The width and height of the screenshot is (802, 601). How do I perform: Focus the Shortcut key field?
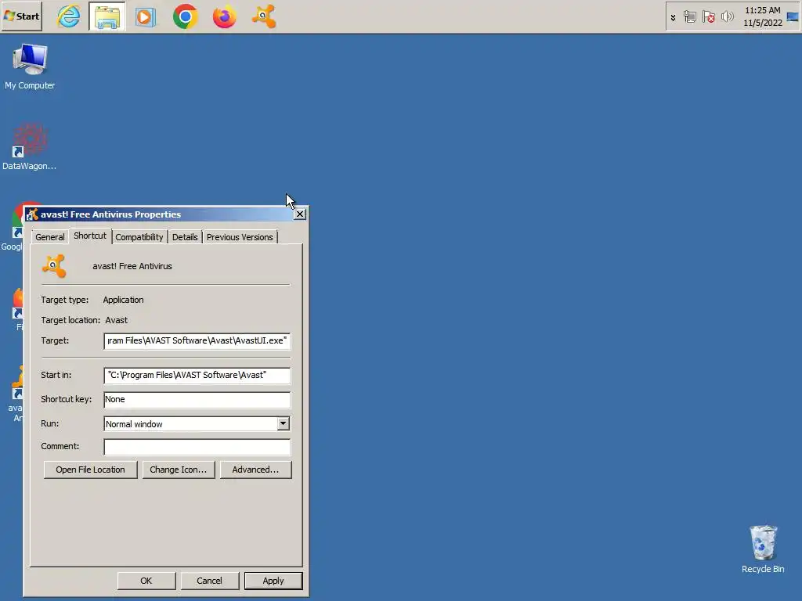pyautogui.click(x=197, y=400)
